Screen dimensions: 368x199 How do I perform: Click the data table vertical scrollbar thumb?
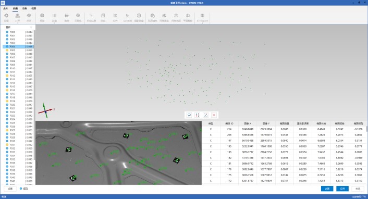[x=367, y=129]
